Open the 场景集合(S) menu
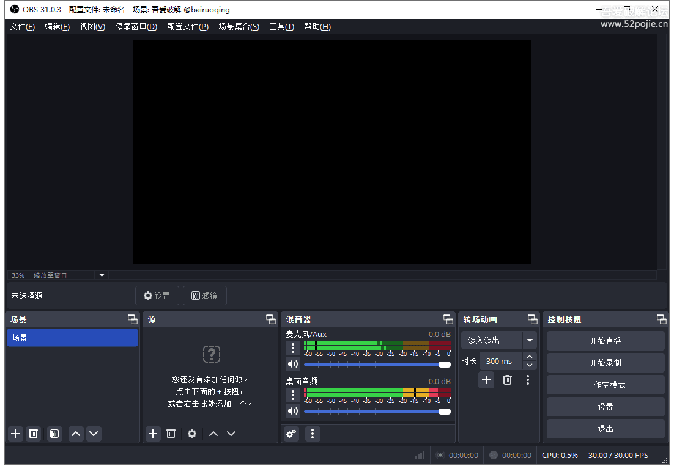Viewport: 674px width, 469px height. pyautogui.click(x=239, y=27)
